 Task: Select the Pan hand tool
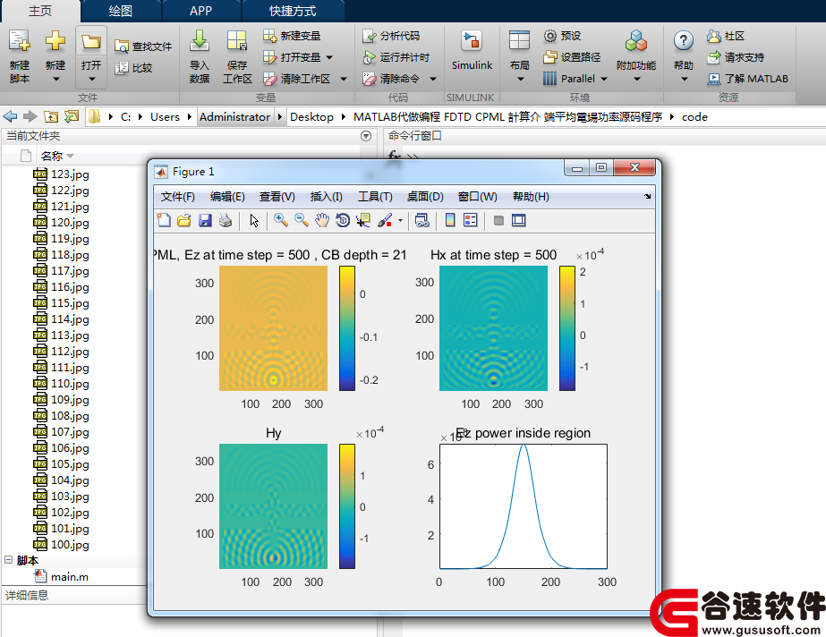tap(322, 220)
